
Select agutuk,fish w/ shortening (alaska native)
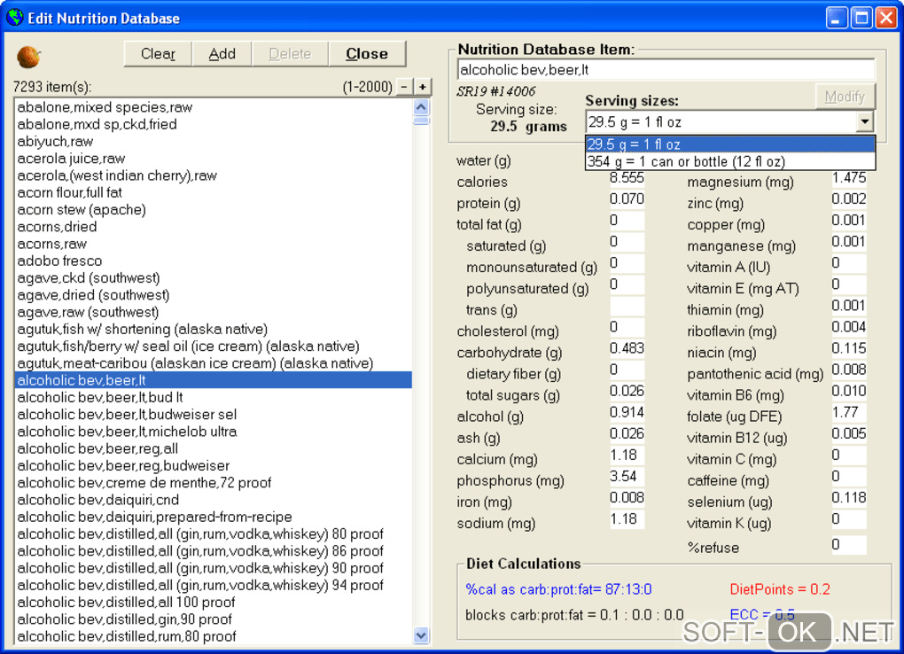[x=213, y=329]
